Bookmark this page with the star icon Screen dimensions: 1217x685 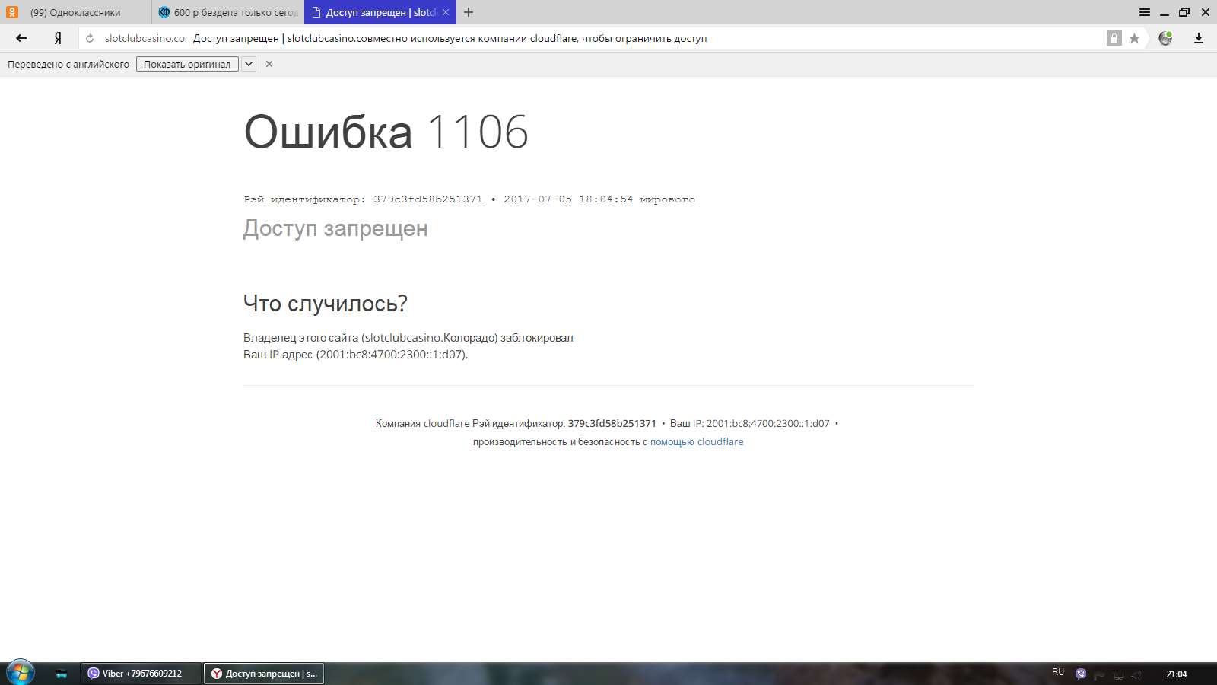click(1134, 38)
